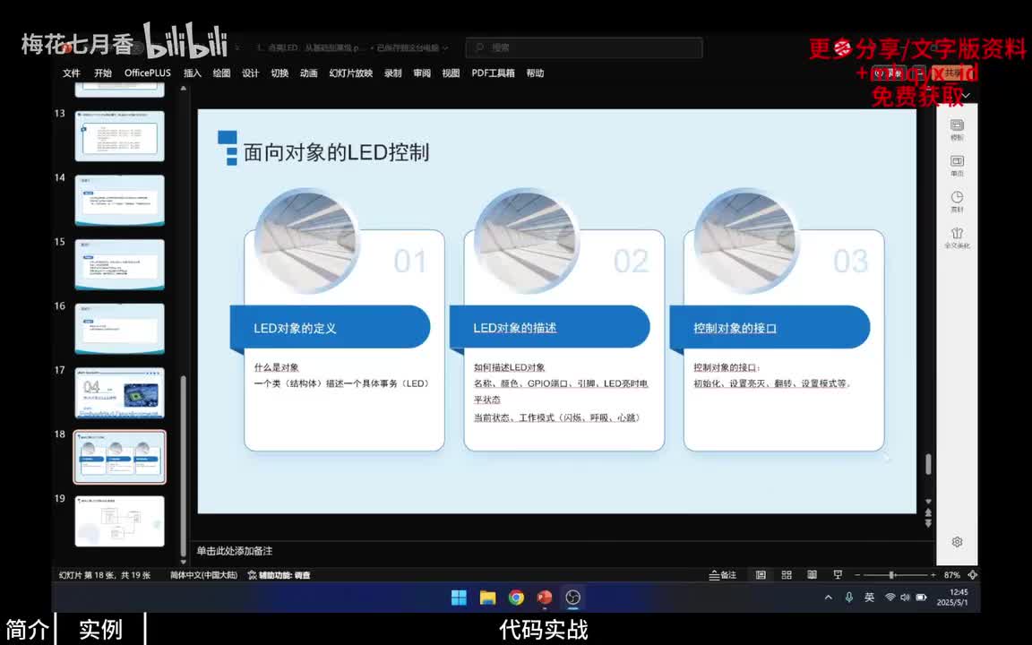Screen dimensions: 1032x645
Task: Select slide 13 thumbnail
Action: [x=120, y=135]
